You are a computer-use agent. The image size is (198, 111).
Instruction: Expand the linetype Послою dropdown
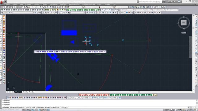pos(151,10)
